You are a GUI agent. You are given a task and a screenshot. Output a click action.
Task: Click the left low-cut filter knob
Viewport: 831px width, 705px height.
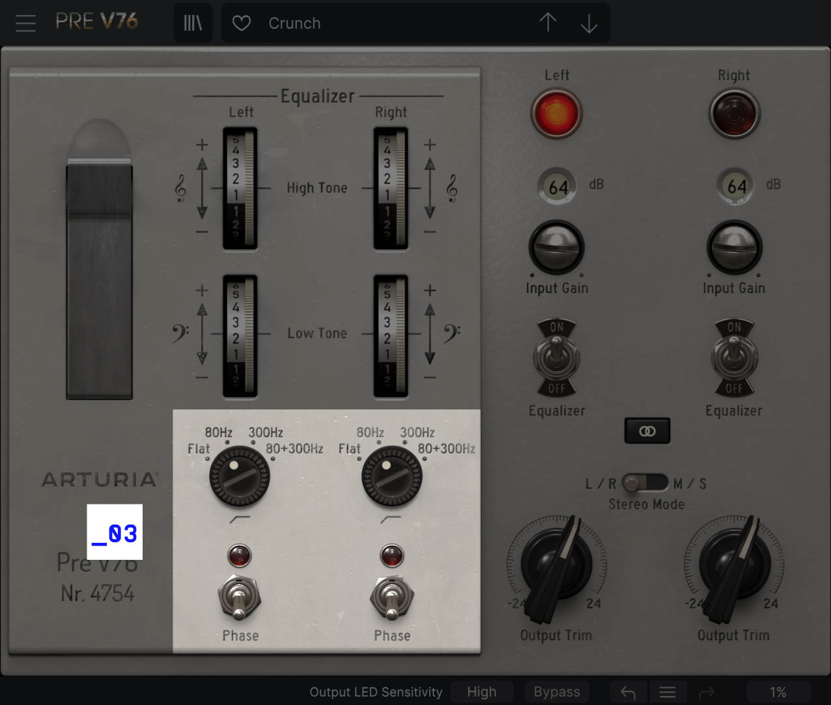[239, 476]
